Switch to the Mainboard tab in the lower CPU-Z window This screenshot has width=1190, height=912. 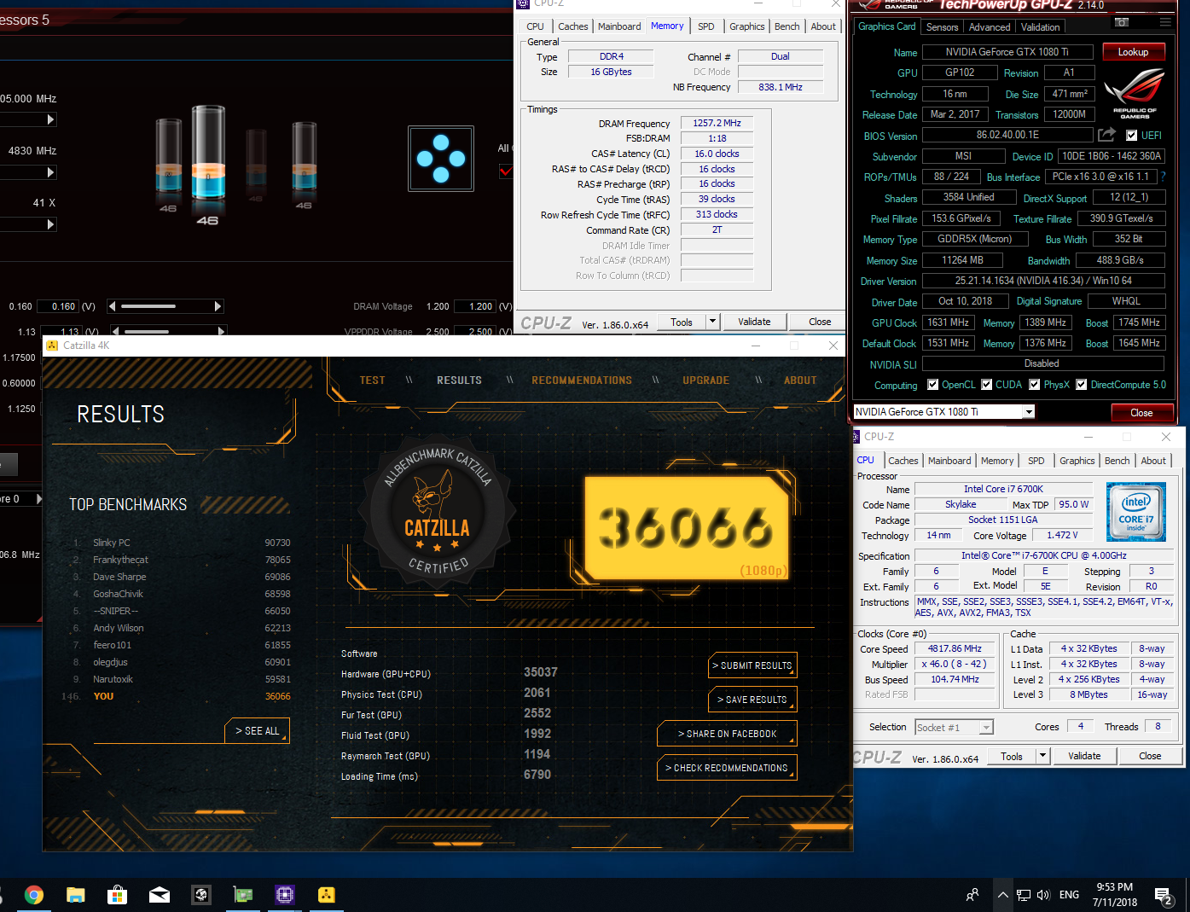949,461
